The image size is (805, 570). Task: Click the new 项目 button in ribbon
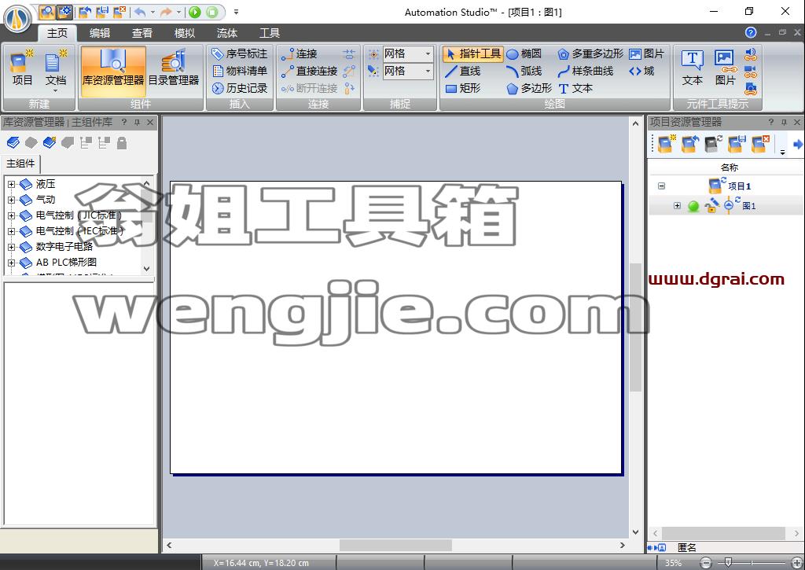tap(22, 68)
